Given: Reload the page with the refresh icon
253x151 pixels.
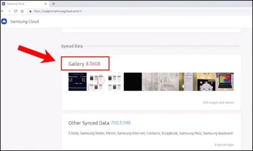Looking at the screenshot, I should (16, 11).
